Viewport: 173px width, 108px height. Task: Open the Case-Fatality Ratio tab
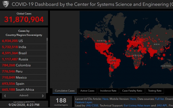point(132,91)
